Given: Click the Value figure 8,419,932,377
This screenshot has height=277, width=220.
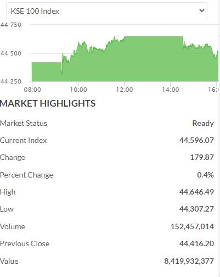Looking at the screenshot, I should [189, 261].
